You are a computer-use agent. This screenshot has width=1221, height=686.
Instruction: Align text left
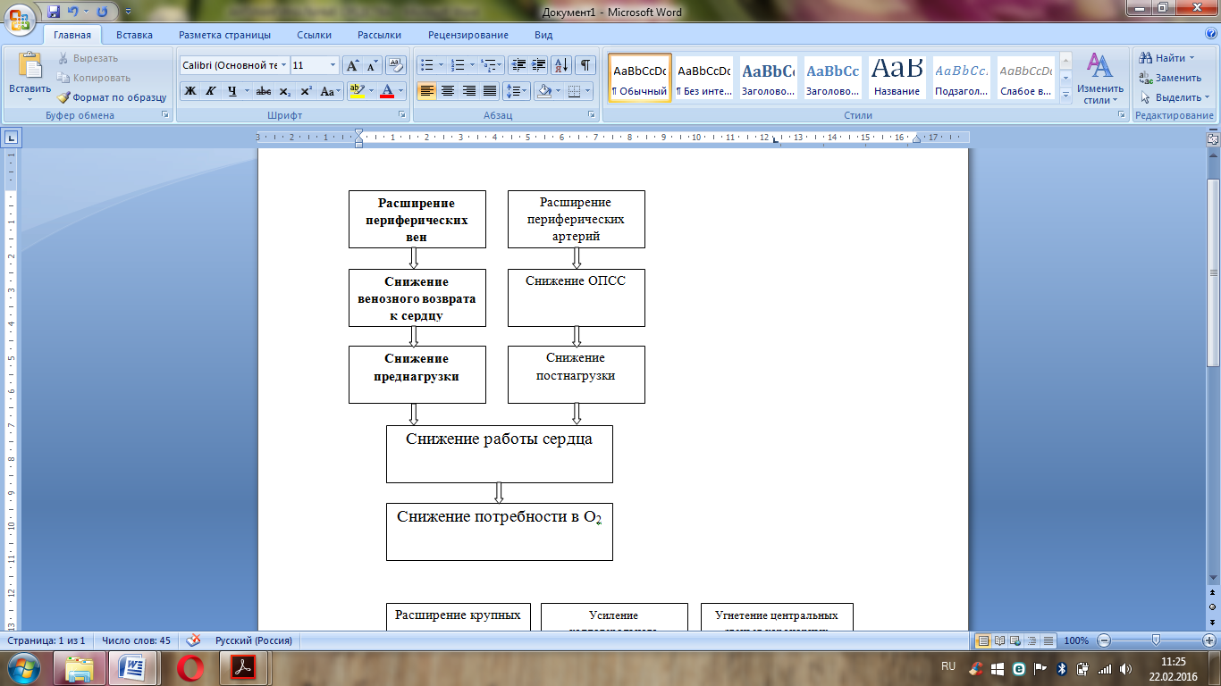tap(427, 91)
